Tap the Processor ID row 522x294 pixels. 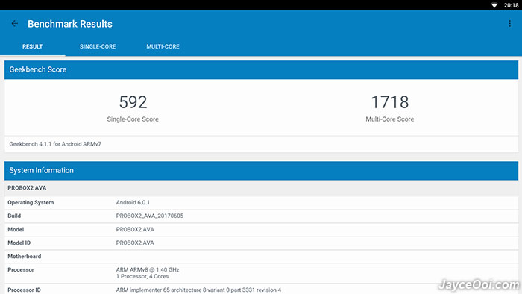tap(261, 289)
